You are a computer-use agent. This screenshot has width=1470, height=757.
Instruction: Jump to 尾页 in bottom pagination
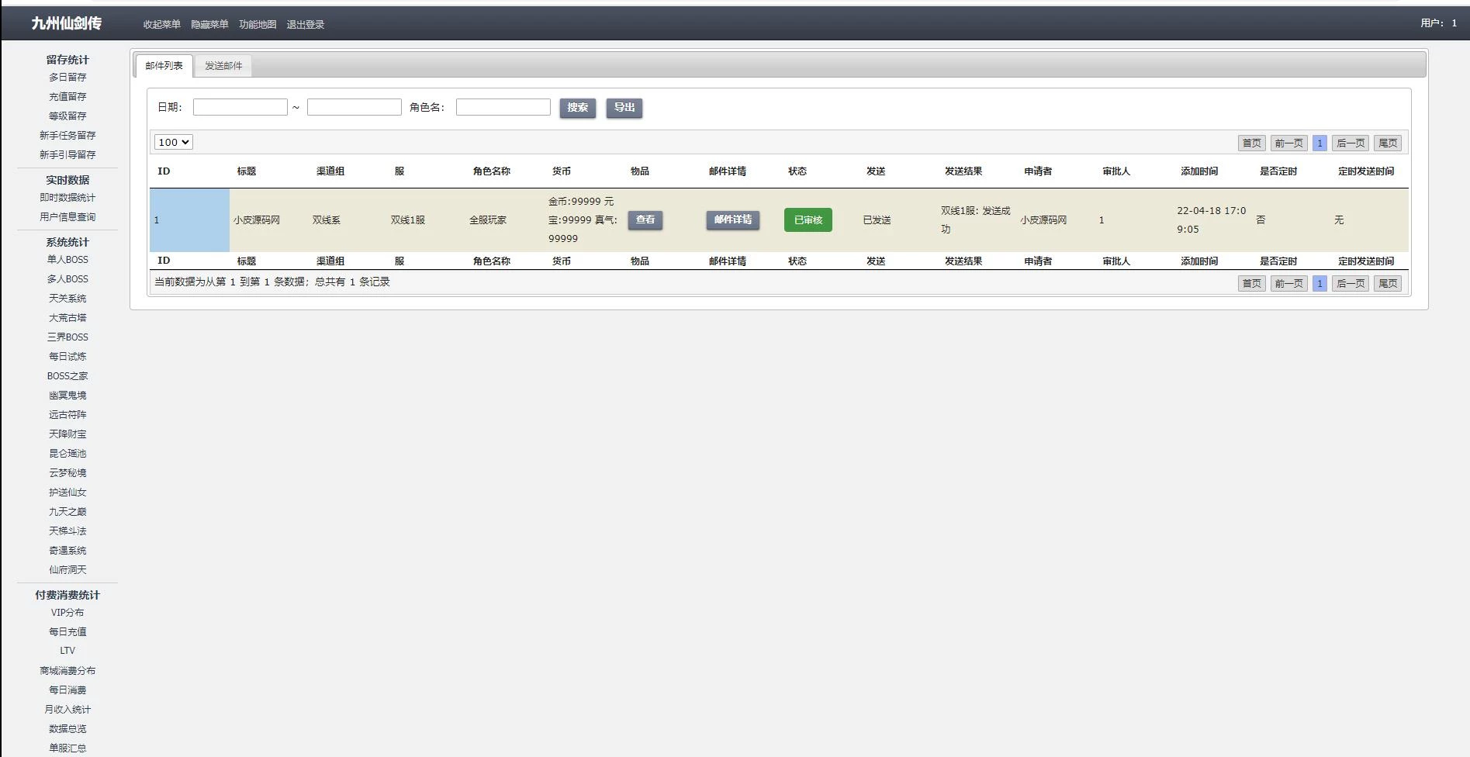point(1387,284)
